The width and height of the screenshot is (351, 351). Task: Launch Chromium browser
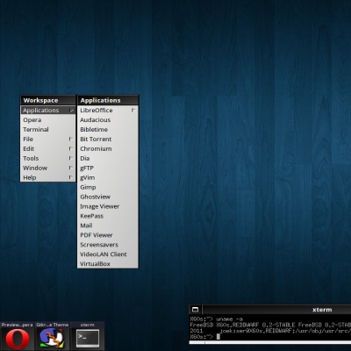click(x=108, y=149)
